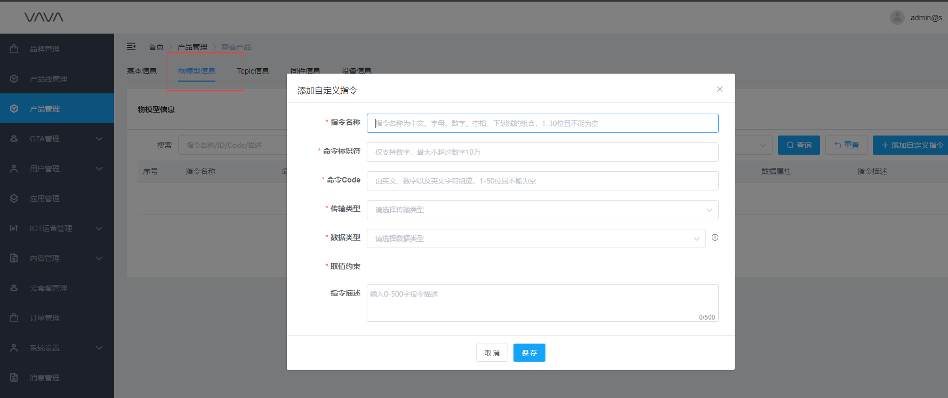Click the 指令名称 column header in table
The image size is (948, 398).
pos(200,171)
